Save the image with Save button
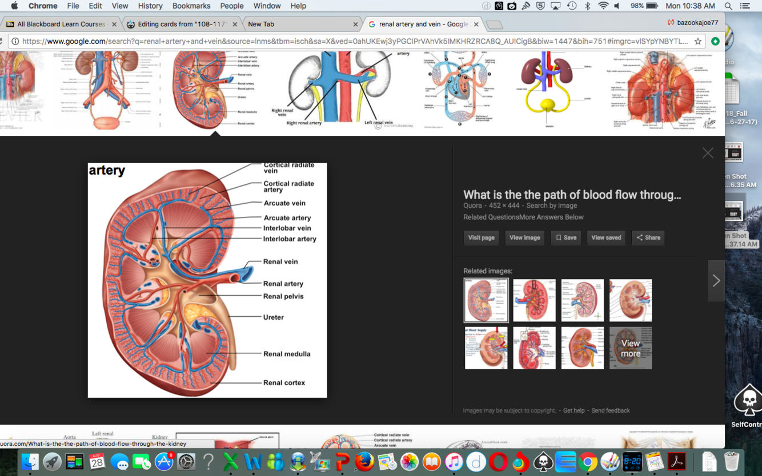The width and height of the screenshot is (762, 476). [x=566, y=237]
